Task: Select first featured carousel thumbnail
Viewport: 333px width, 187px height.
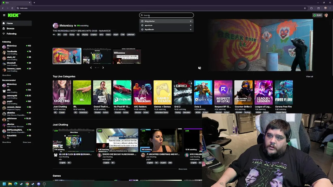Action: pos(67,56)
